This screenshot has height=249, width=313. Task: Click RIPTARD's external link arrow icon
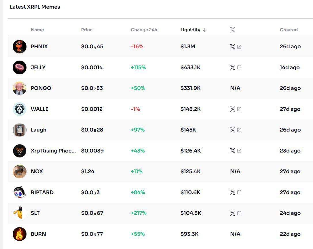coord(240,192)
